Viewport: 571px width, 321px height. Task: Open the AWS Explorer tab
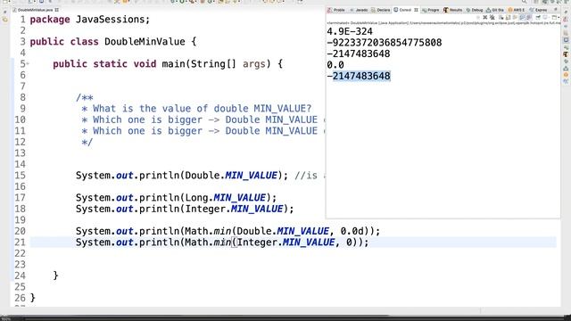(517, 10)
